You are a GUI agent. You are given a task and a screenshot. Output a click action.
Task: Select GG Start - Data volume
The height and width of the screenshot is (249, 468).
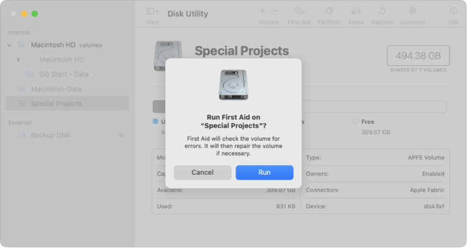click(64, 74)
